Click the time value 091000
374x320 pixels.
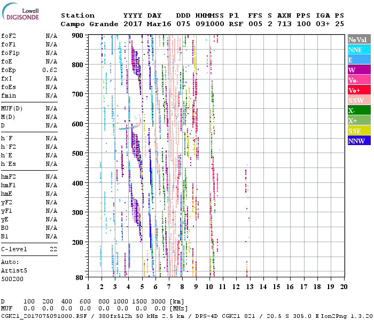(210, 24)
